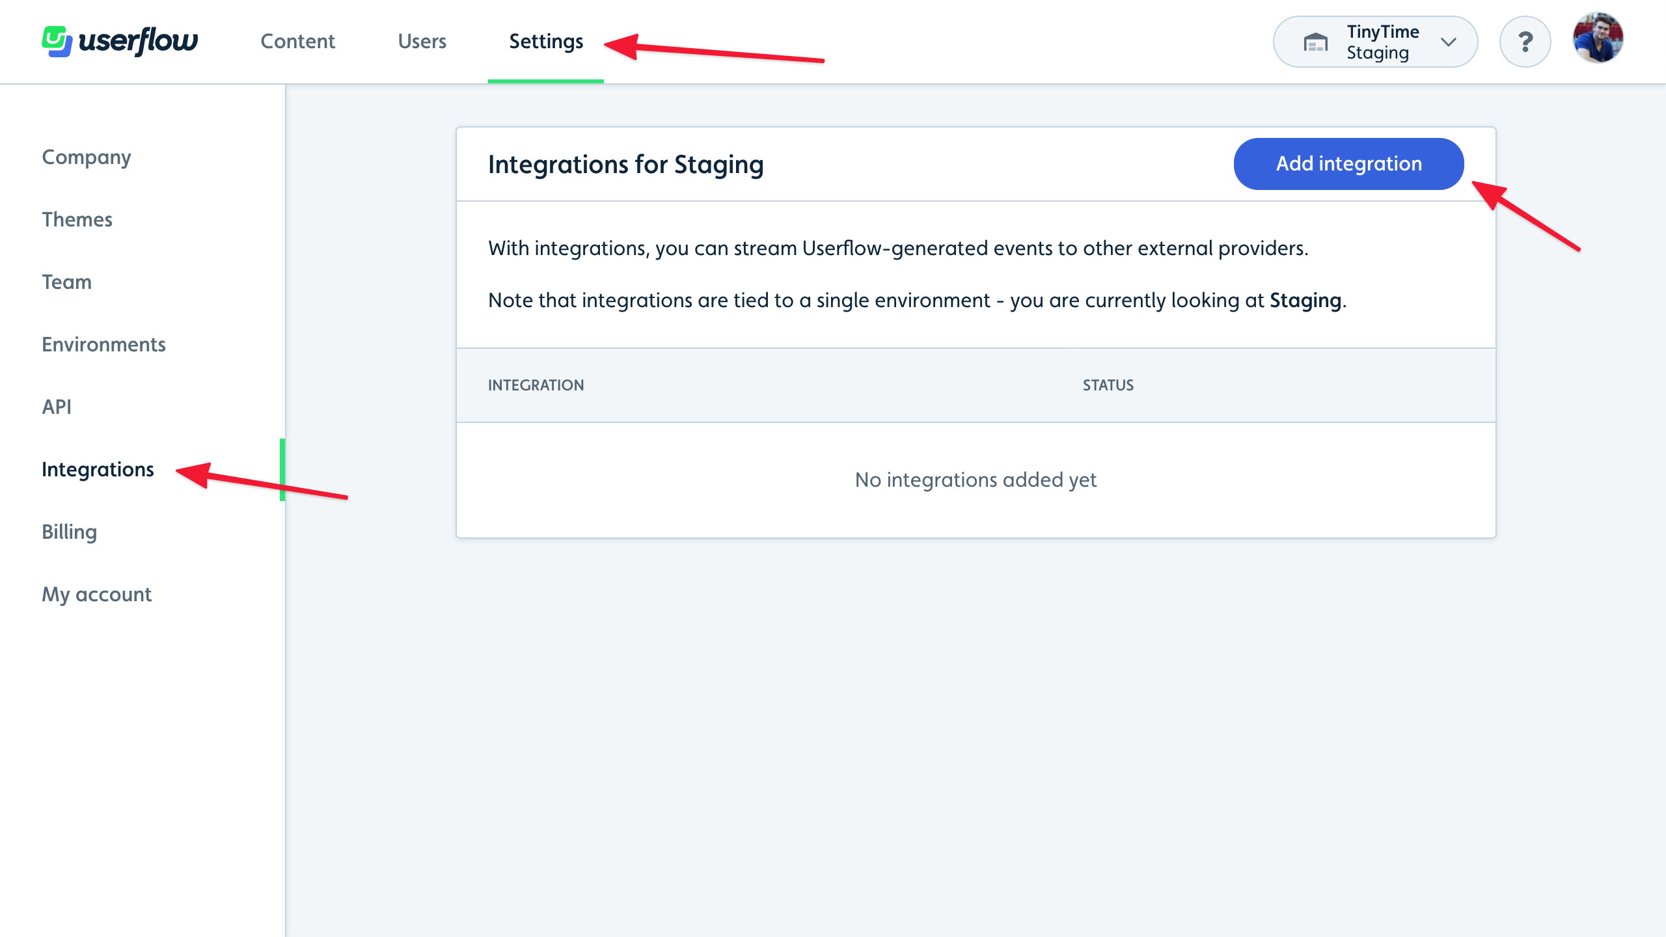The image size is (1666, 937).
Task: Click Add integration button
Action: tap(1349, 163)
